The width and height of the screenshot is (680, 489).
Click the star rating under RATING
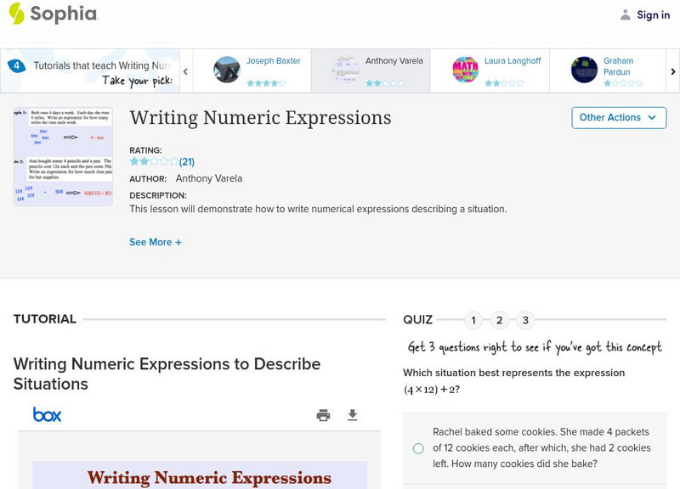(x=154, y=161)
